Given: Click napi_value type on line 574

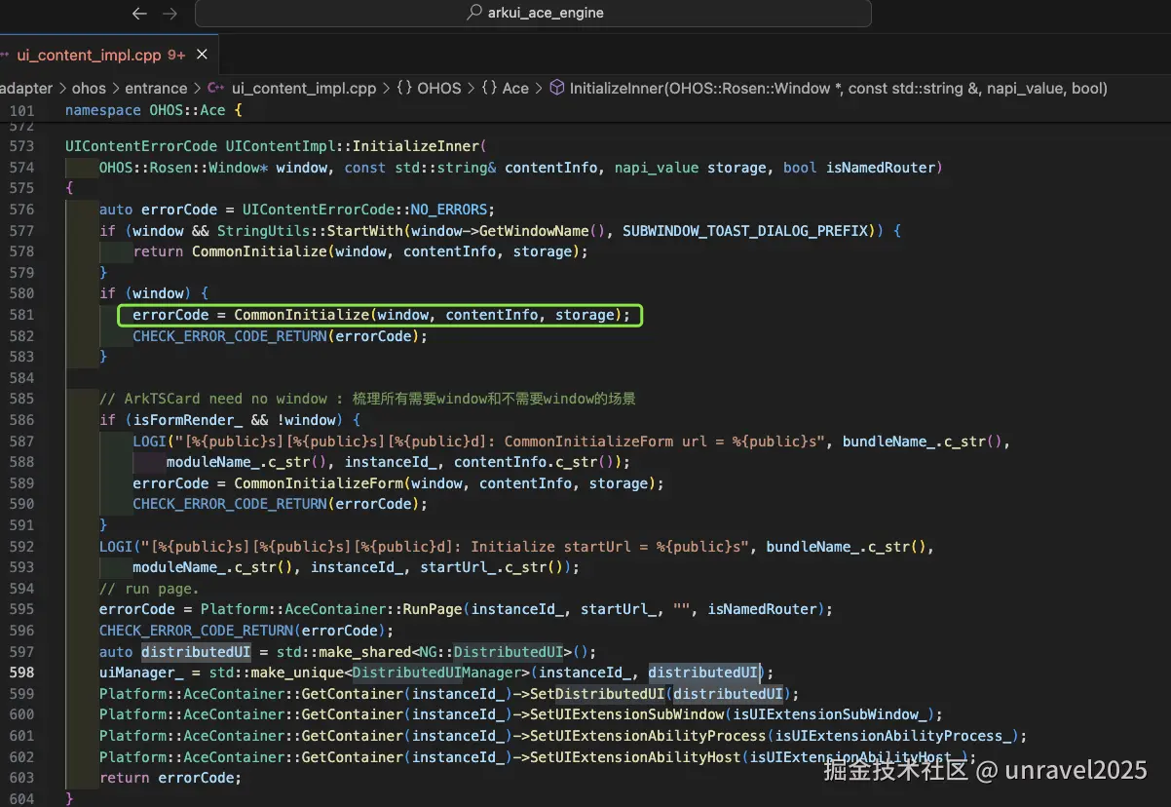Looking at the screenshot, I should [656, 168].
